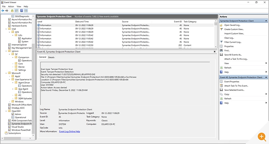Expand the Windows folder node
Image resolution: width=269 pixels, height=144 pixels.
coord(9,102)
